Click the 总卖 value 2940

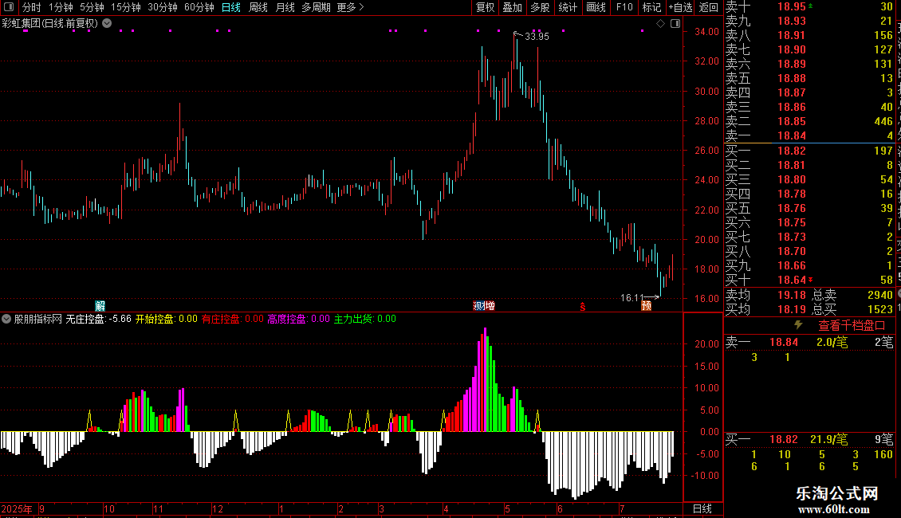point(880,295)
